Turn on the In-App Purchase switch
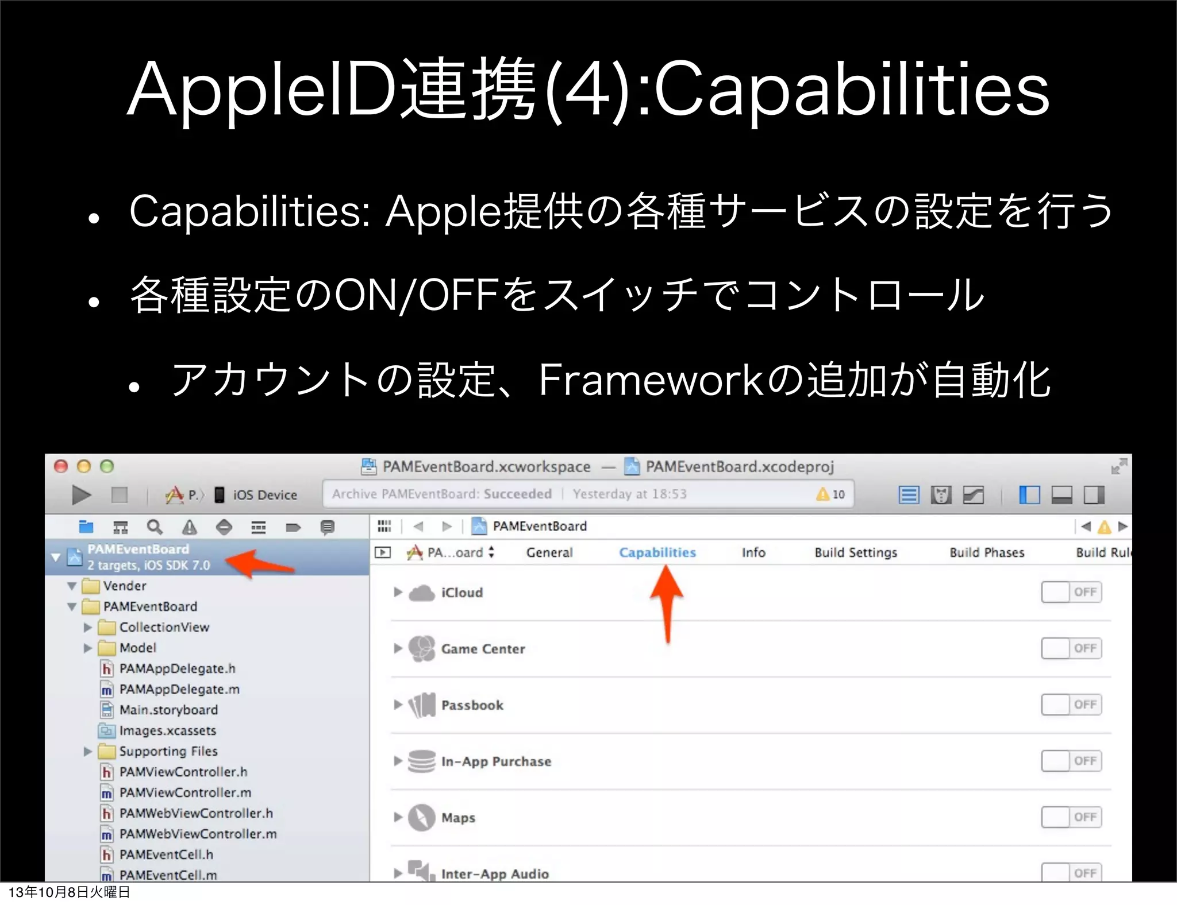Viewport: 1177px width, 905px height. [1071, 761]
